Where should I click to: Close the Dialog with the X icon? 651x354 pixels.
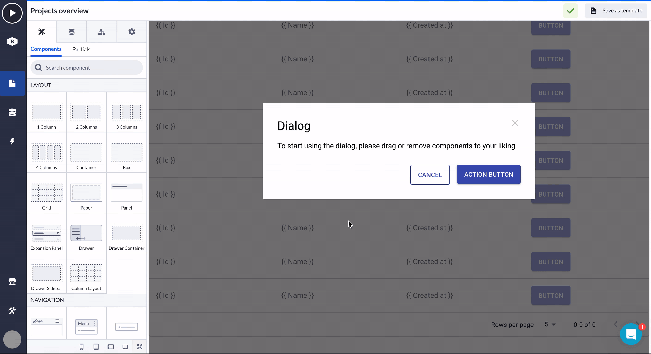click(x=515, y=123)
